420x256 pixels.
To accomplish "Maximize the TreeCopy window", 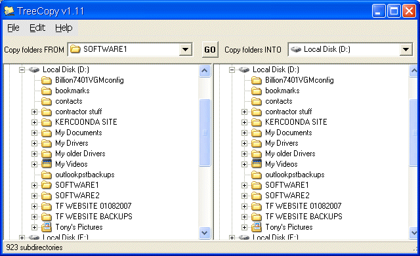I will coord(394,11).
